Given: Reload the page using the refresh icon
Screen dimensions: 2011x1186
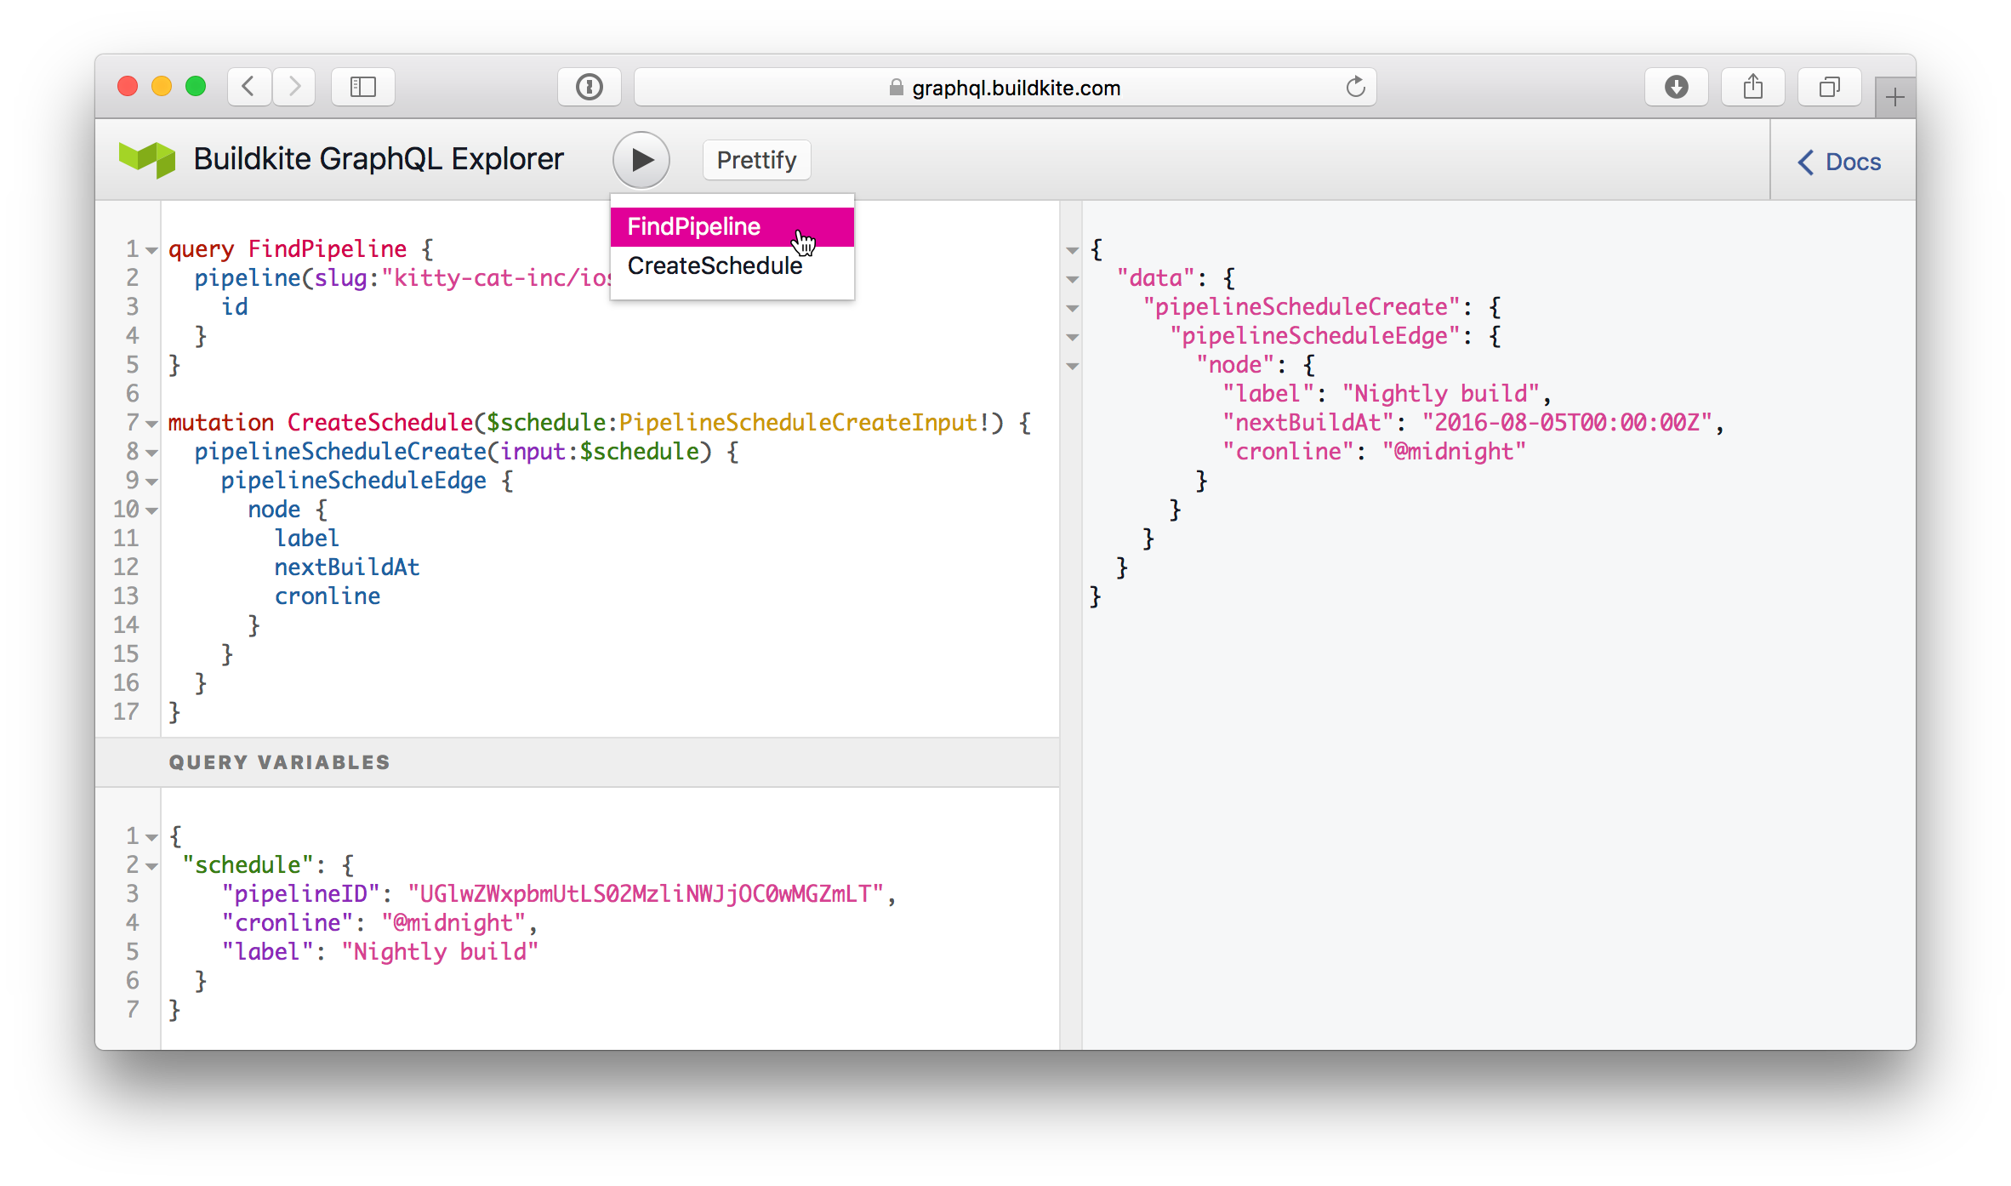Looking at the screenshot, I should click(x=1355, y=87).
